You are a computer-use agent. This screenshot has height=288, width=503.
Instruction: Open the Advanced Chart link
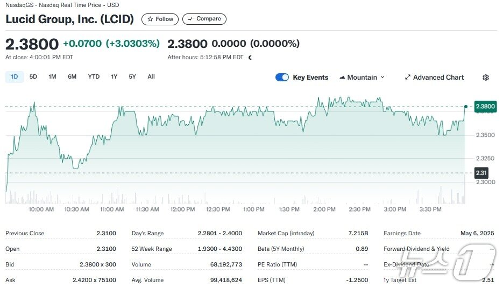pos(434,78)
